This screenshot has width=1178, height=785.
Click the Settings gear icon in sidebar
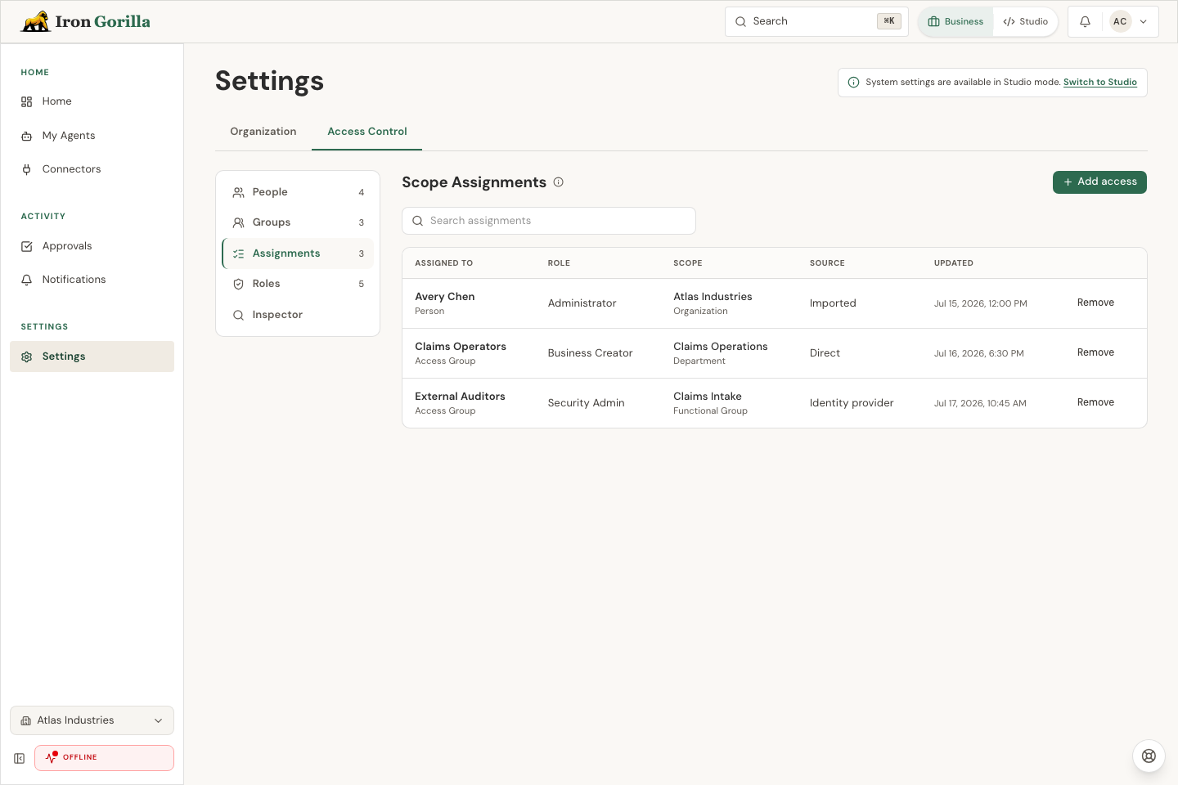click(26, 357)
